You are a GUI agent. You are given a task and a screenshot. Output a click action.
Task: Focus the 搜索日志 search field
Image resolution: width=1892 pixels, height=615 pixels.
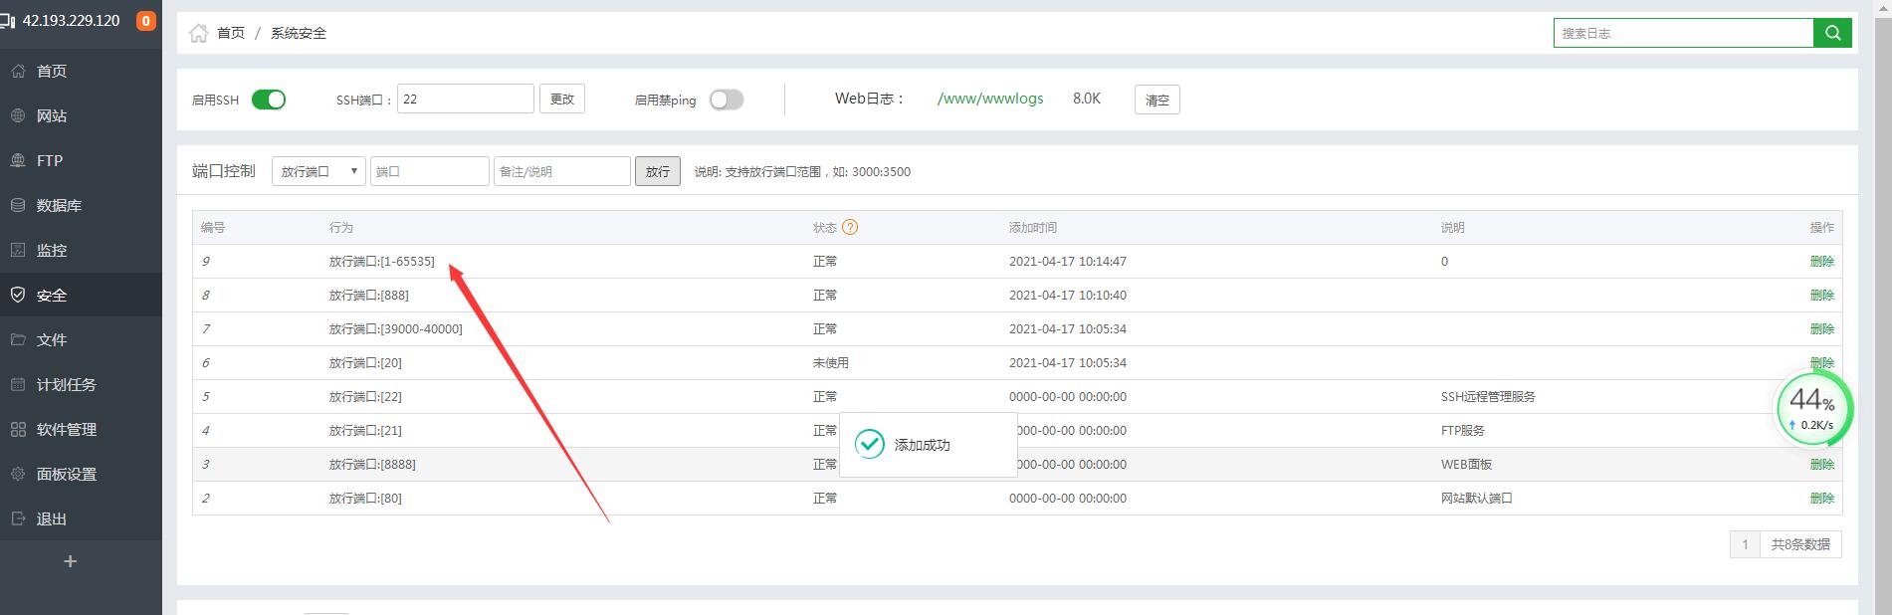tap(1683, 33)
